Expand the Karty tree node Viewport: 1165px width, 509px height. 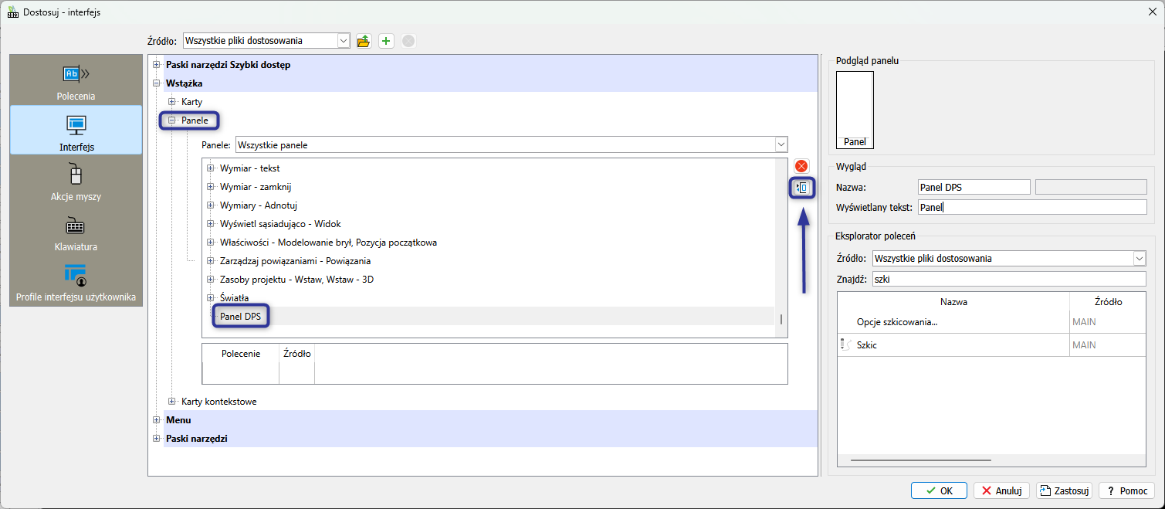(172, 102)
